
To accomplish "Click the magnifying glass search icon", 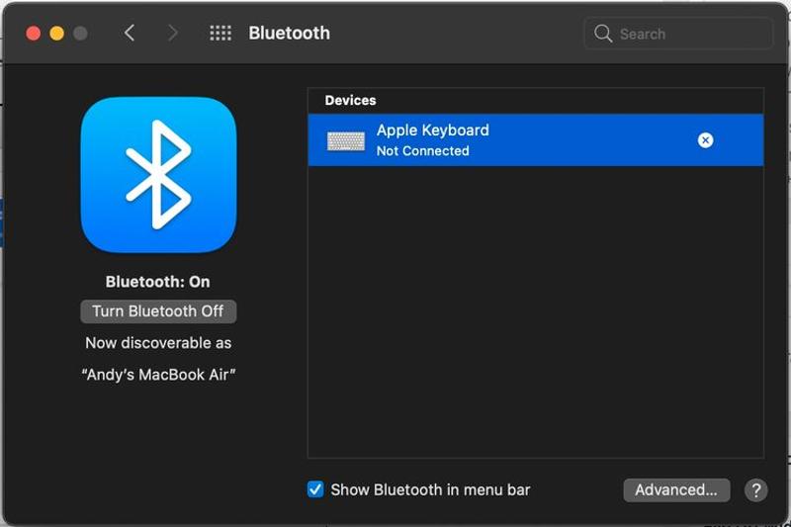I will [603, 34].
